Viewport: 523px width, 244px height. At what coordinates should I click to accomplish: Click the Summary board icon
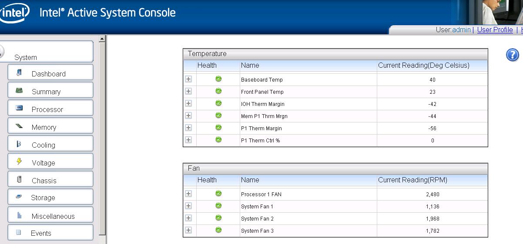click(19, 90)
